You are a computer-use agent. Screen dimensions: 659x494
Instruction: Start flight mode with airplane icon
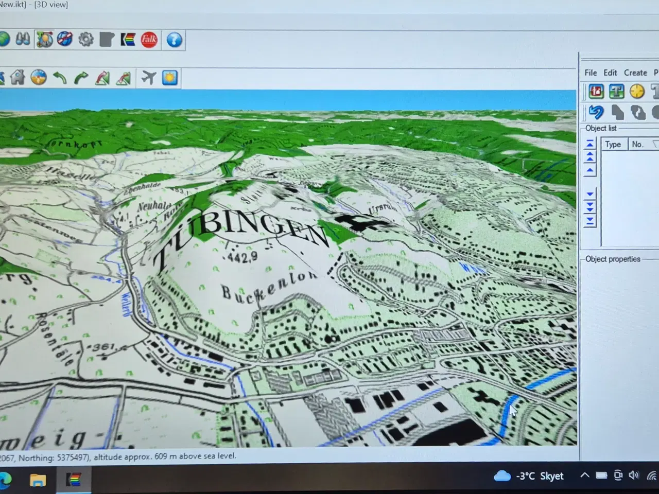click(x=149, y=78)
